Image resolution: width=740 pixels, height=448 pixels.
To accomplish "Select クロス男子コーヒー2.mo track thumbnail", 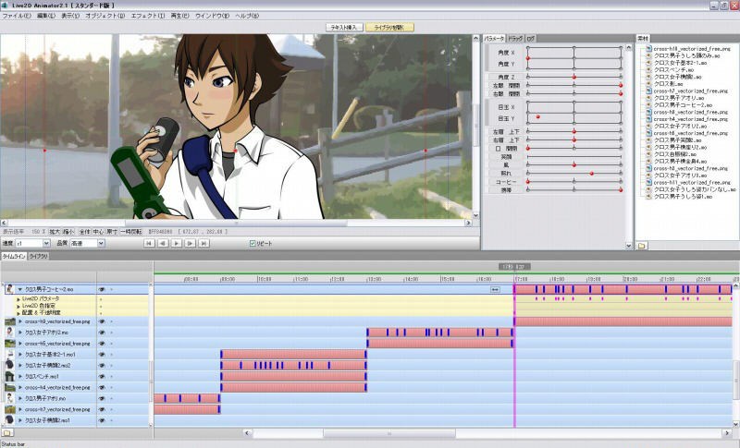I will [9, 289].
